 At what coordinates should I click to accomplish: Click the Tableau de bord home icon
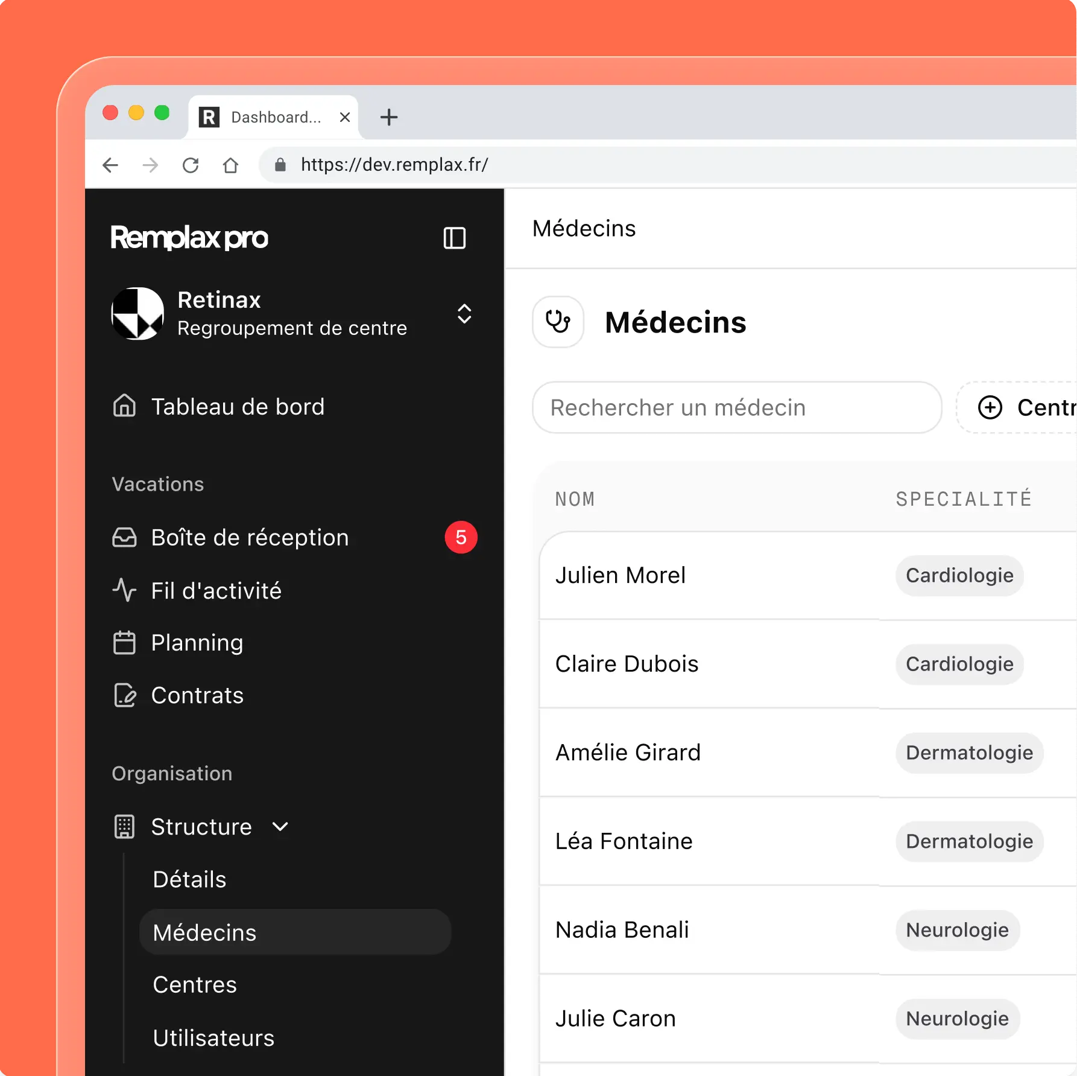pos(124,406)
